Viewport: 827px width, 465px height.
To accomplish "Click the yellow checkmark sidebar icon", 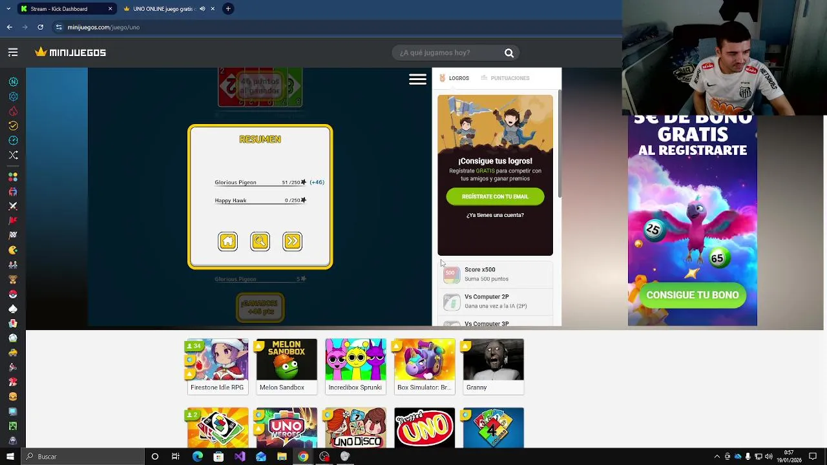I will coord(13,126).
